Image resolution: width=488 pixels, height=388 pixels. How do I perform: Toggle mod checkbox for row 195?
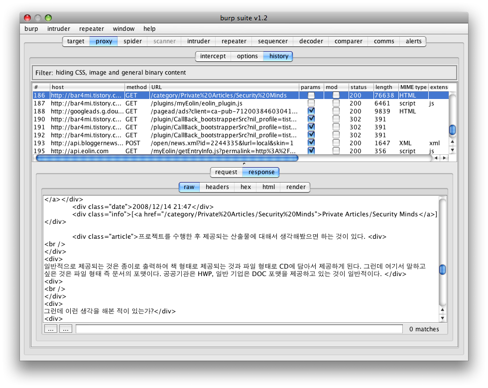coord(336,151)
